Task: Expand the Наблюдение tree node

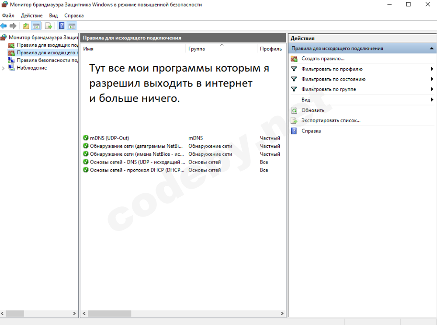Action: [x=3, y=67]
